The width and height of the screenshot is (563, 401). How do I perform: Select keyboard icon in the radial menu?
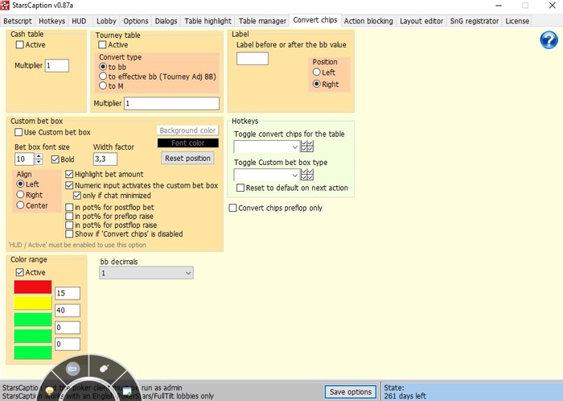(x=73, y=369)
